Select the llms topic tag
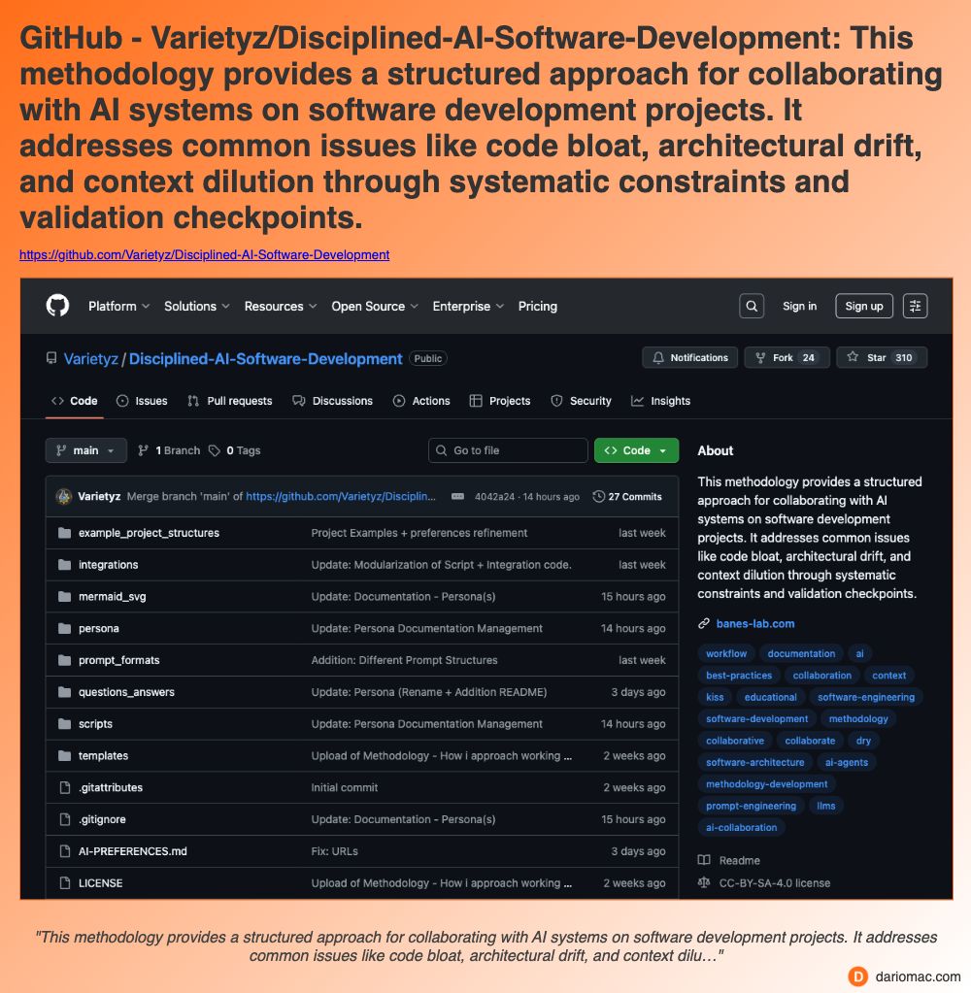971x993 pixels. (826, 806)
